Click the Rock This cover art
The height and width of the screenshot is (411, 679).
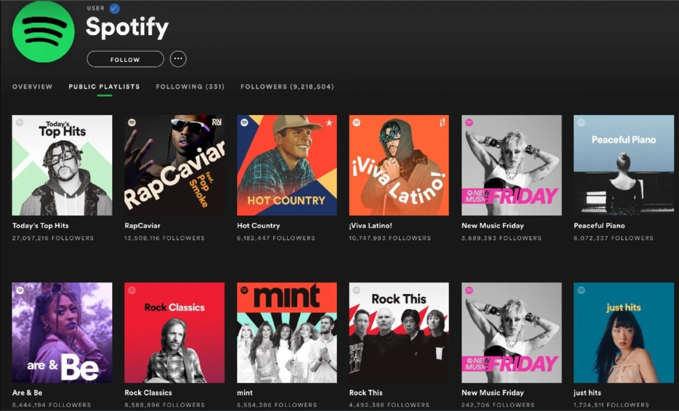399,333
